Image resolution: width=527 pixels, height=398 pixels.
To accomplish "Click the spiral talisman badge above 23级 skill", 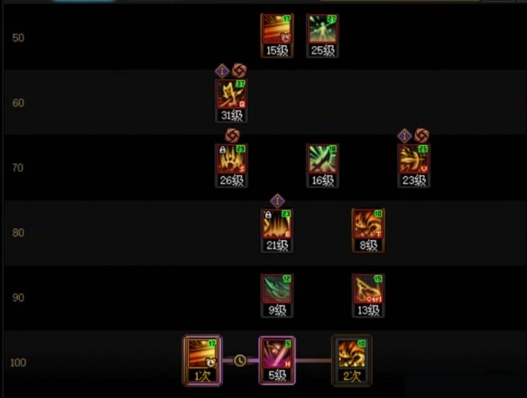I will [421, 135].
